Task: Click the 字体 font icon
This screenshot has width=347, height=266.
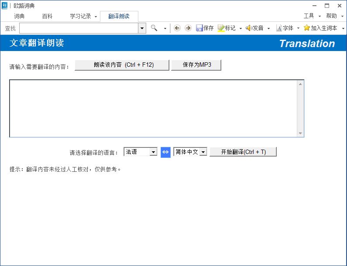Action: click(279, 28)
